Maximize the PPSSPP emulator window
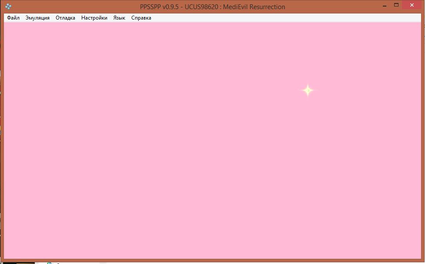This screenshot has height=264, width=425. [x=396, y=5]
